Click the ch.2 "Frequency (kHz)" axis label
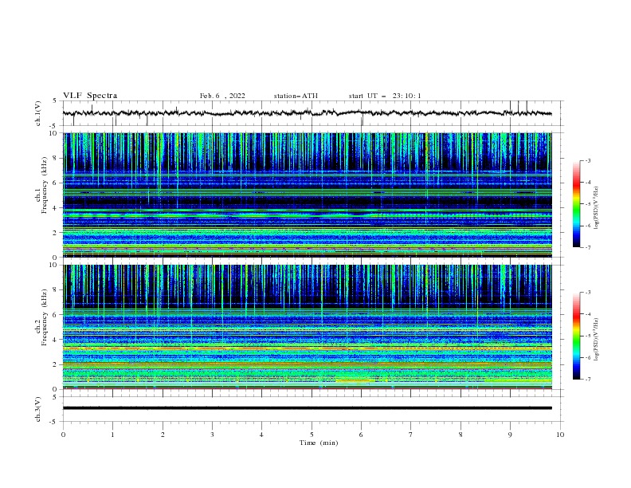The width and height of the screenshot is (631, 488). 45,317
